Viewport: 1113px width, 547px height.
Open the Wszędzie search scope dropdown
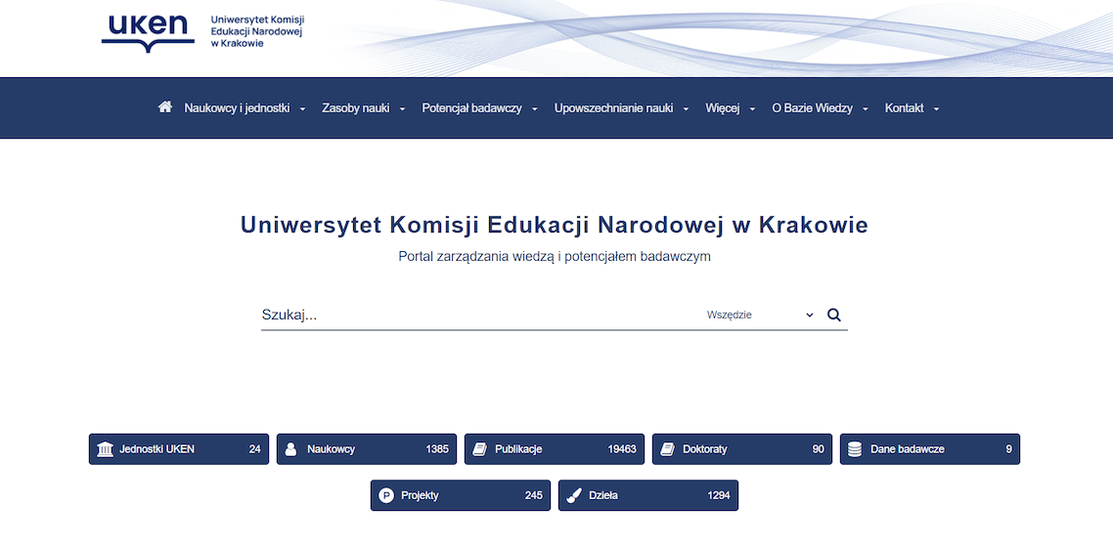click(760, 316)
